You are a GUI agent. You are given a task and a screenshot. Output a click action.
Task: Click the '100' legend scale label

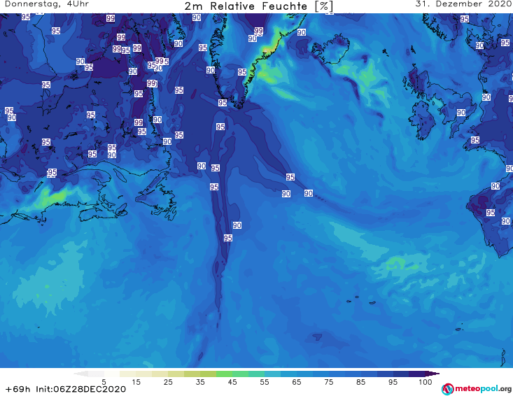tap(426, 382)
